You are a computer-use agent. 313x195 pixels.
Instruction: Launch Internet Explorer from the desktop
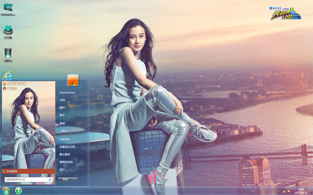pyautogui.click(x=8, y=75)
